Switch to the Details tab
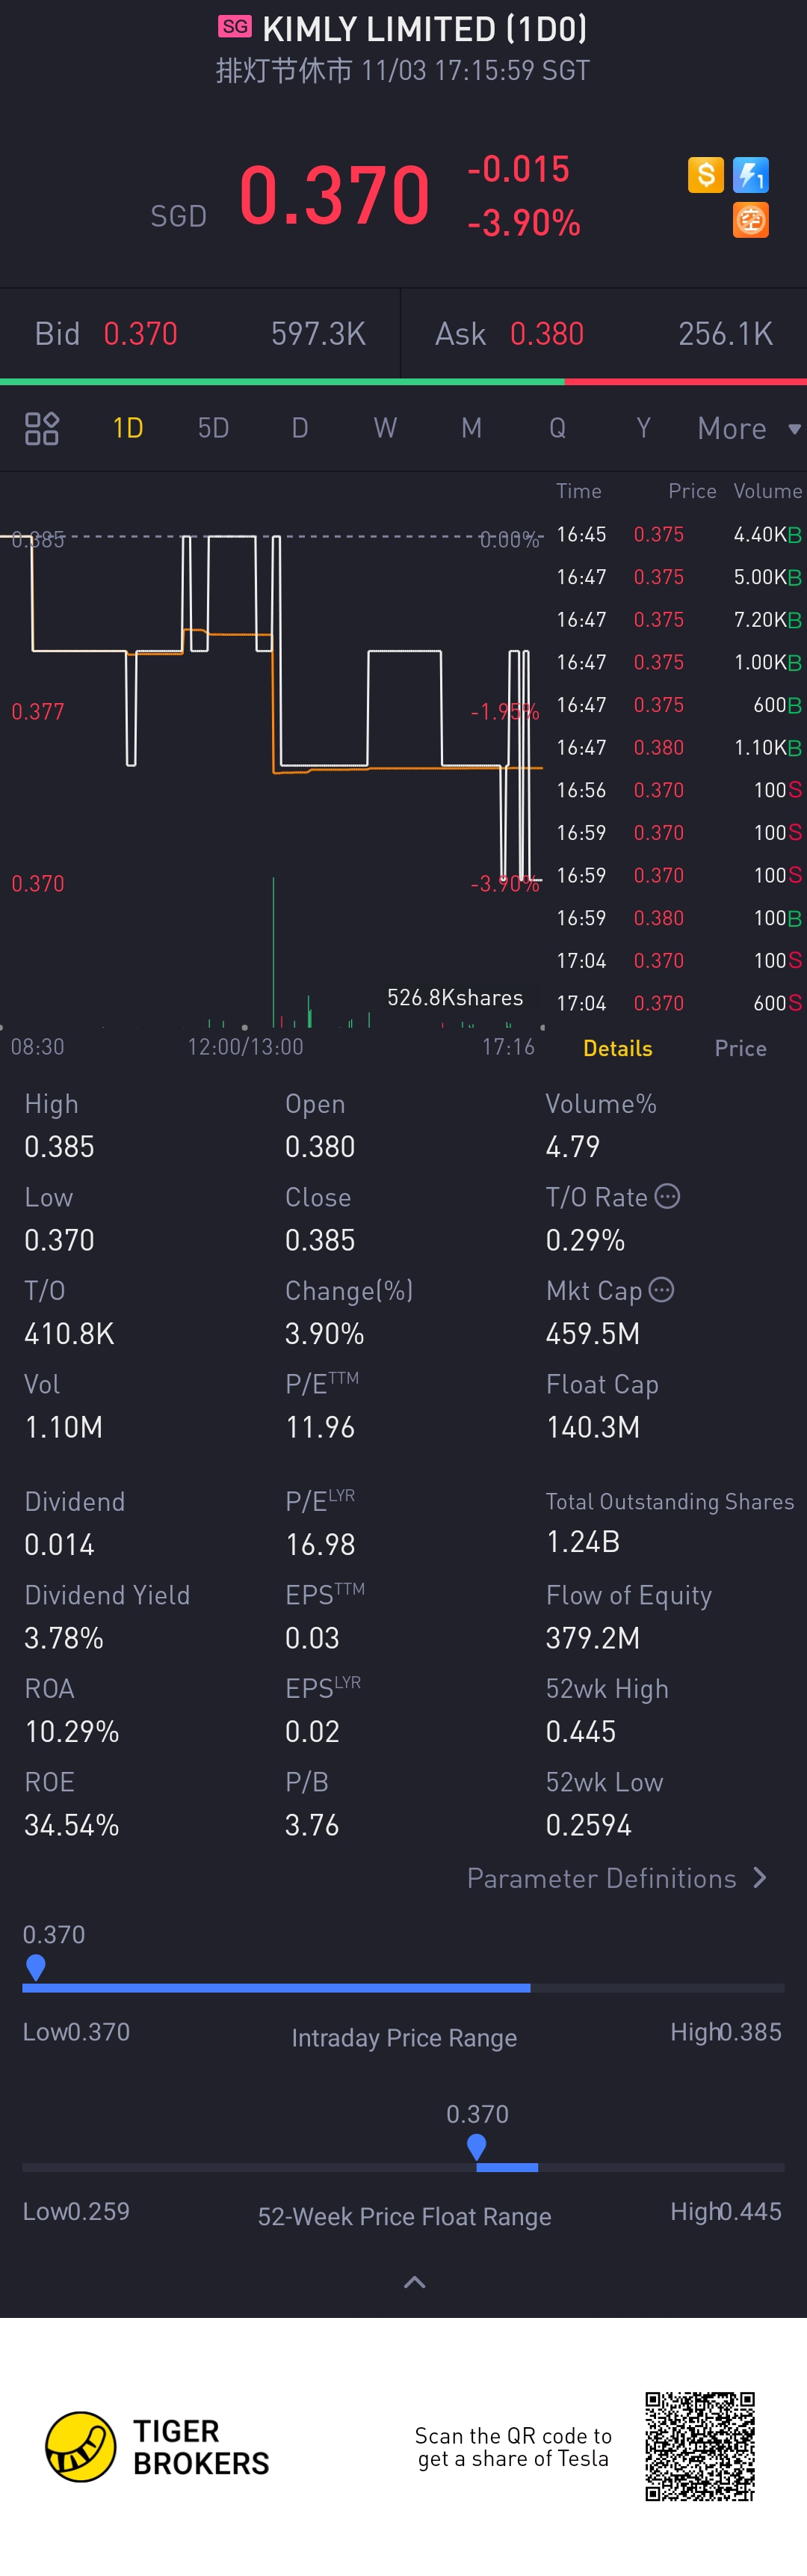 [x=617, y=1048]
